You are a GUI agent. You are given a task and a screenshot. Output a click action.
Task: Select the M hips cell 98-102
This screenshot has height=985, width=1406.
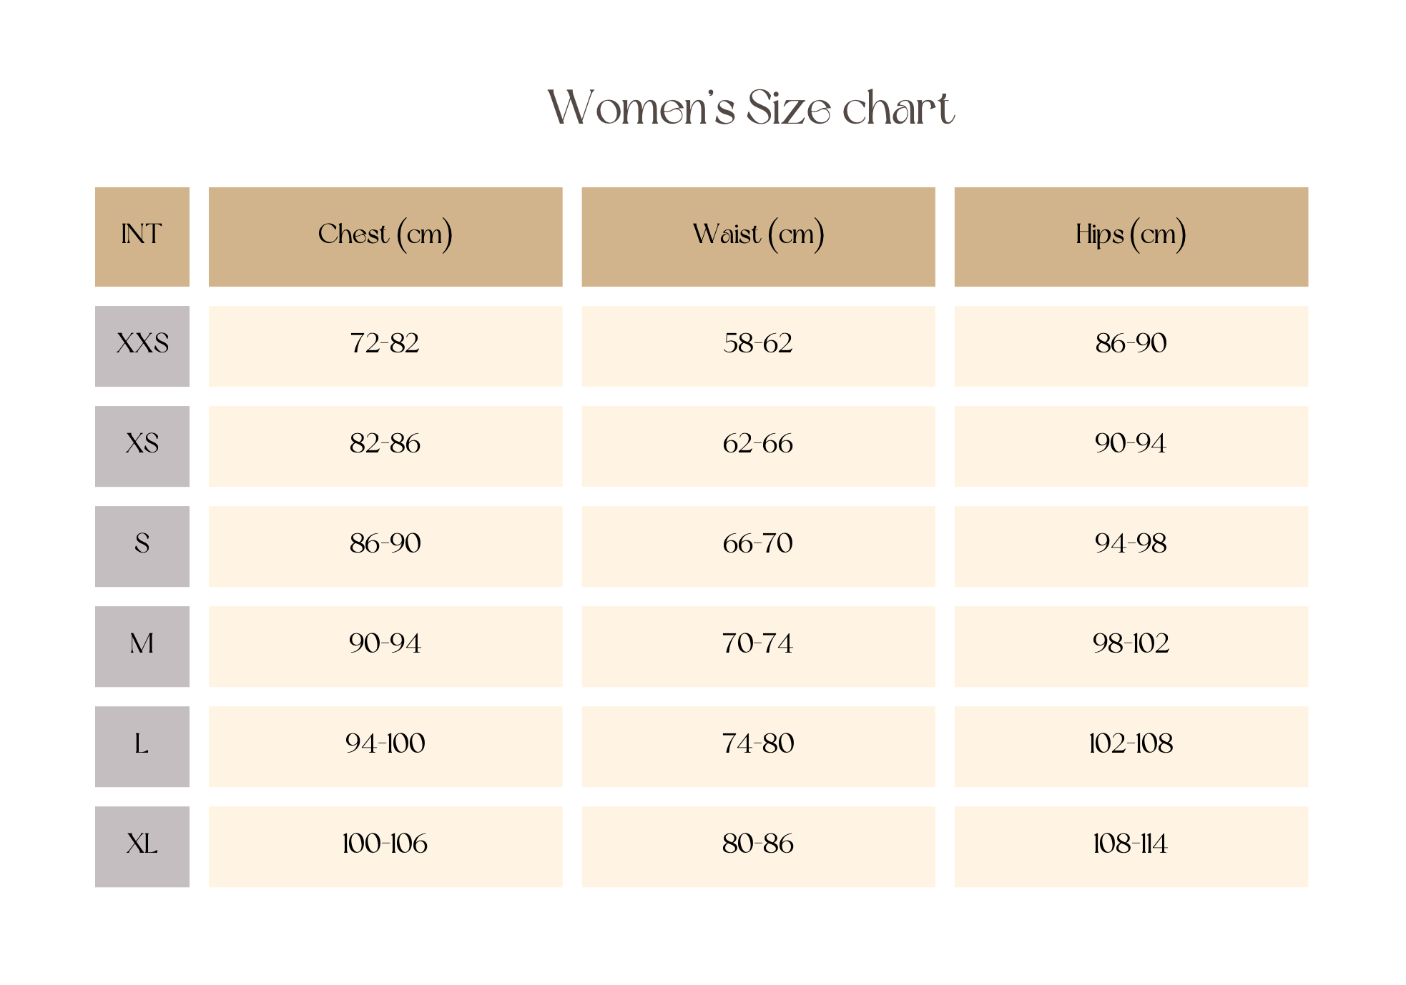tap(1131, 645)
